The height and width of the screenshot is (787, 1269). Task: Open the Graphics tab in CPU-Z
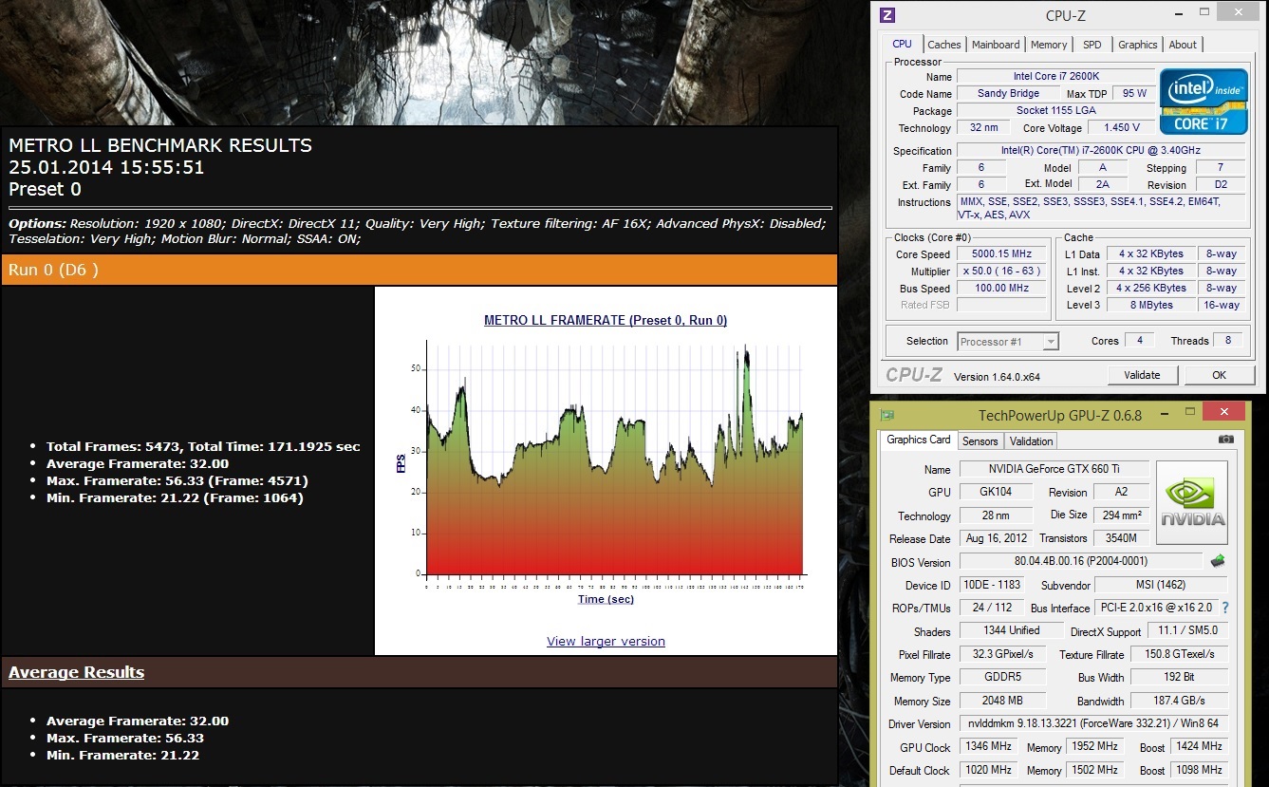tap(1137, 45)
